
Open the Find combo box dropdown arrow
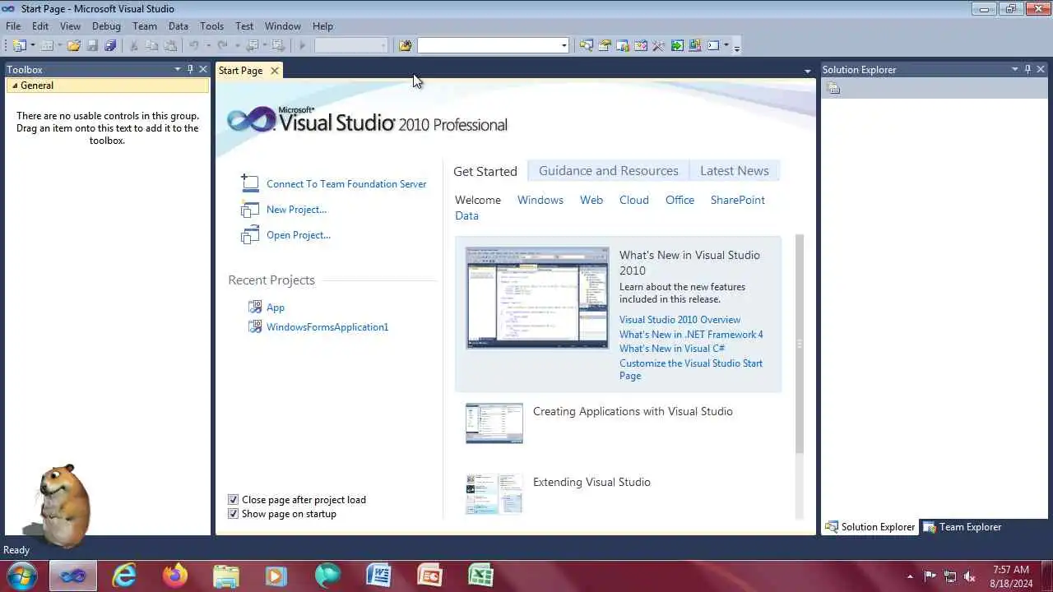(x=564, y=45)
